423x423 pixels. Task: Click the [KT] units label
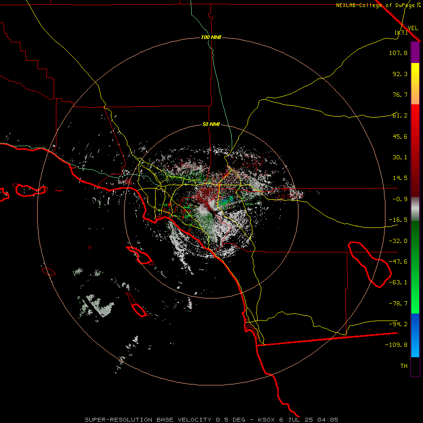(401, 32)
